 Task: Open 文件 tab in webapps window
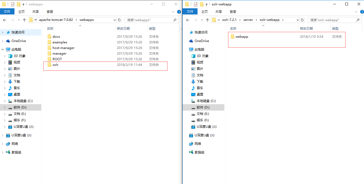click(x=7, y=12)
